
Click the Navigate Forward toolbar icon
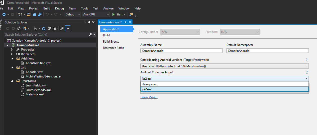point(12,14)
